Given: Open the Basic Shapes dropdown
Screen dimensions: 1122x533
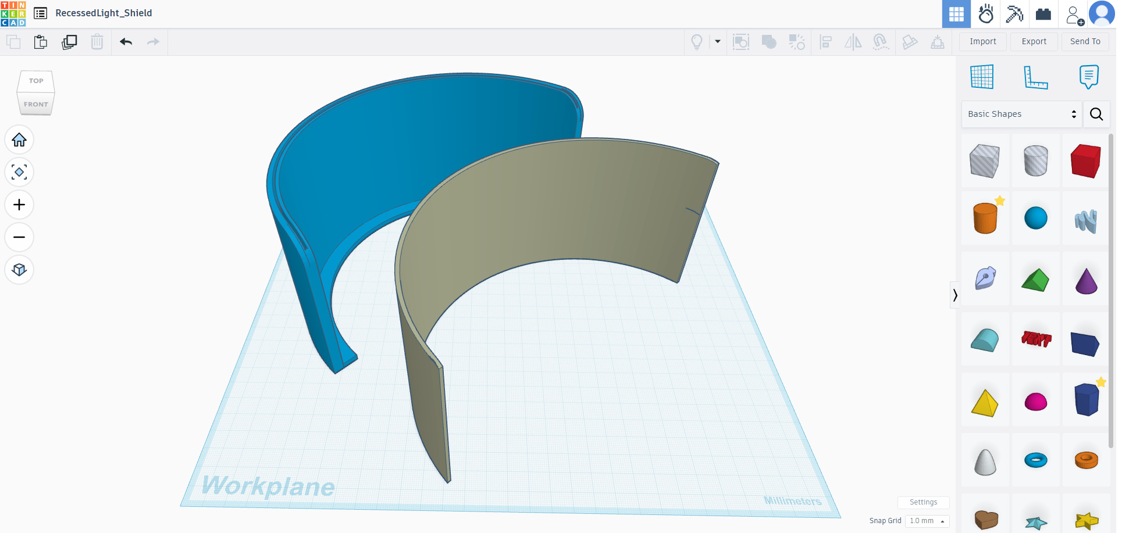Looking at the screenshot, I should (1022, 114).
